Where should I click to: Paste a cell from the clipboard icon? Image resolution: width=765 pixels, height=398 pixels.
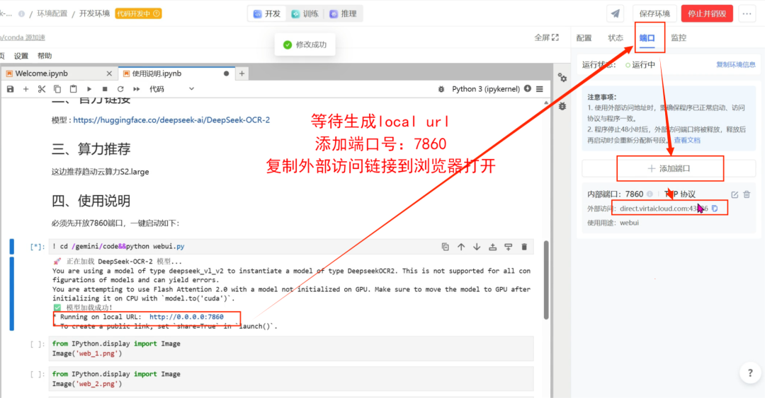click(73, 89)
